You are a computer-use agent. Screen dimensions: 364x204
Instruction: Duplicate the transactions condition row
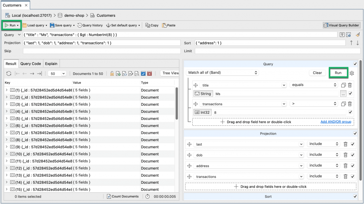click(343, 104)
